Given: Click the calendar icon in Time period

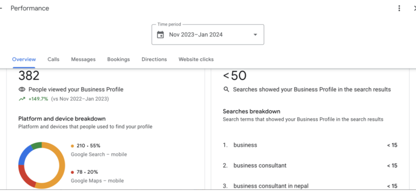Looking at the screenshot, I should tap(160, 34).
